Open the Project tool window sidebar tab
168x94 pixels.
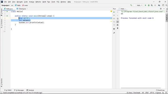coord(2,12)
